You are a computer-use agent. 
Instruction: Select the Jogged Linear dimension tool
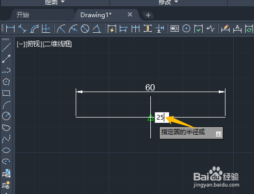click(210, 29)
